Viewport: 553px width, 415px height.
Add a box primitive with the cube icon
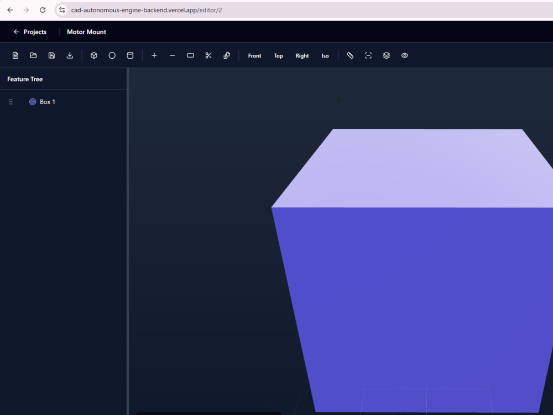coord(94,55)
